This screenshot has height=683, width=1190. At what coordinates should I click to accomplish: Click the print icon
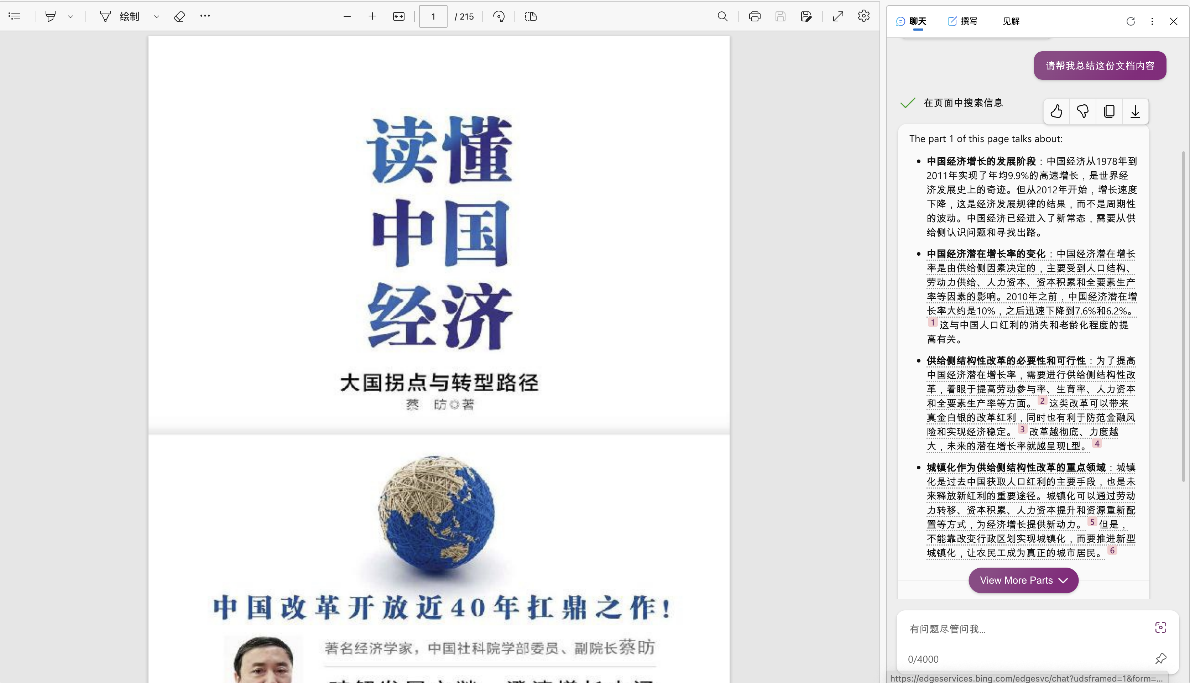(754, 16)
